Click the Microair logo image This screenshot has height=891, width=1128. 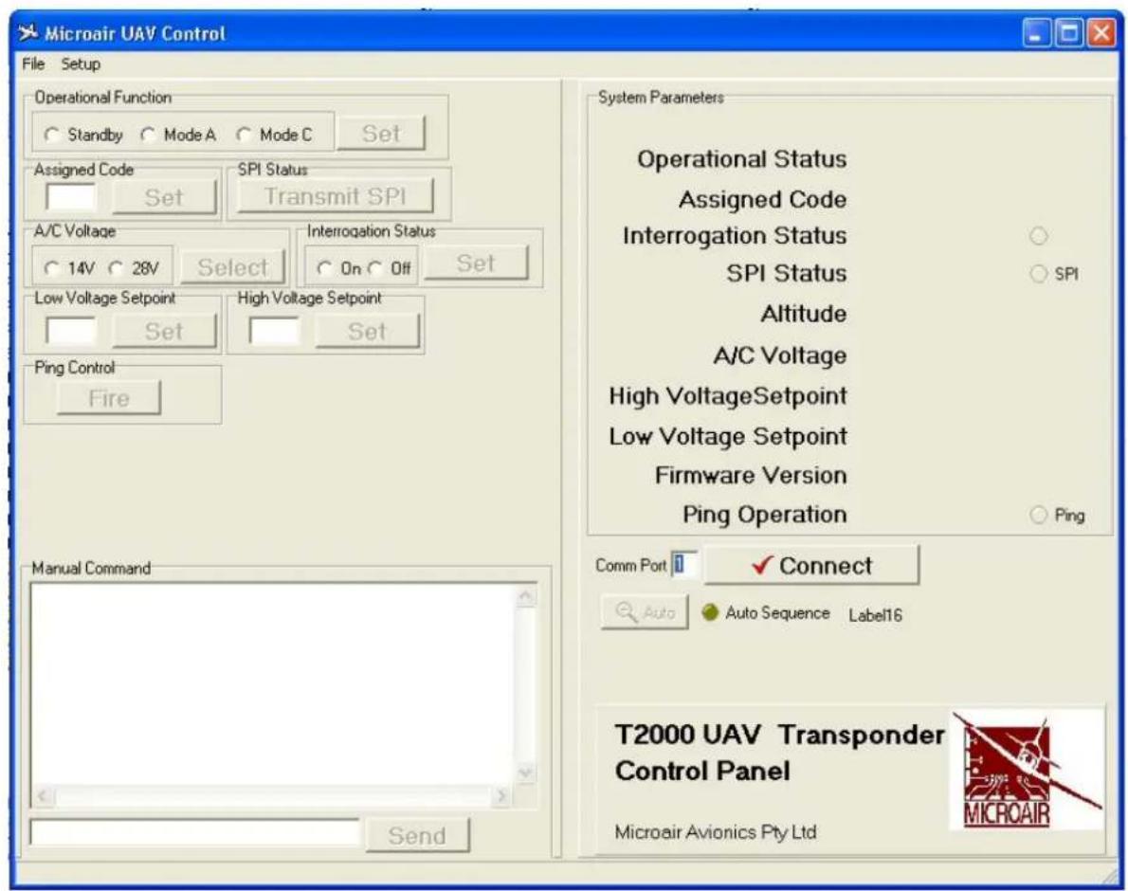1027,771
